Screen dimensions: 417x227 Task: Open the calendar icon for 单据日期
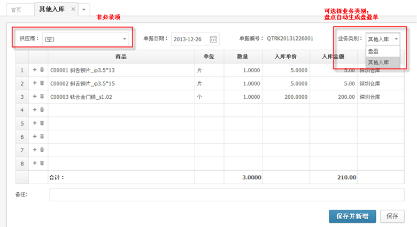tap(213, 39)
